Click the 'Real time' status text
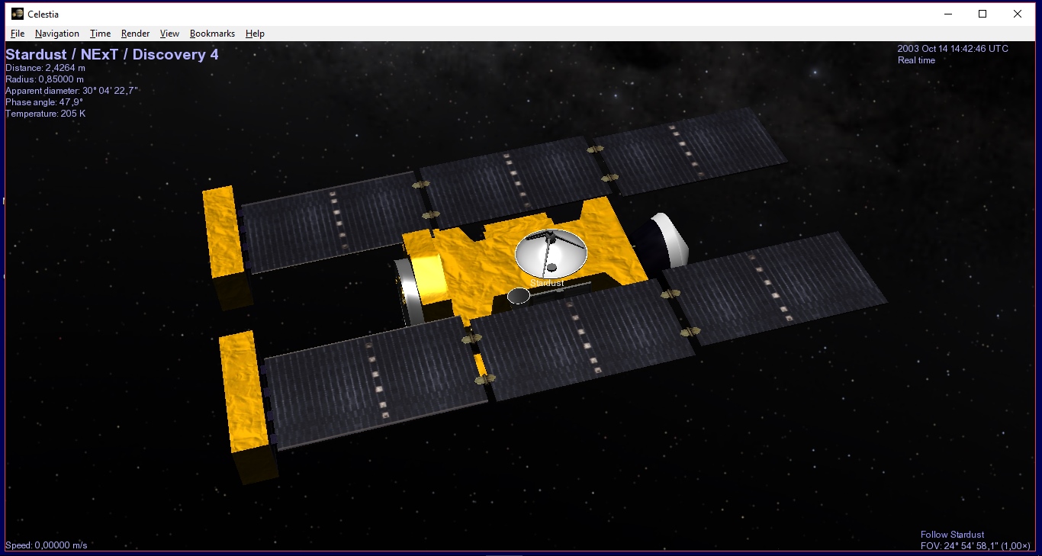Screen dimensions: 1042x556 [x=916, y=60]
